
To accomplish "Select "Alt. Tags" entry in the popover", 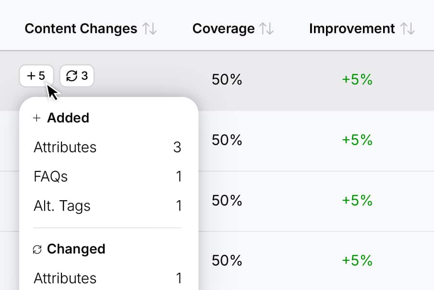I will [x=62, y=206].
